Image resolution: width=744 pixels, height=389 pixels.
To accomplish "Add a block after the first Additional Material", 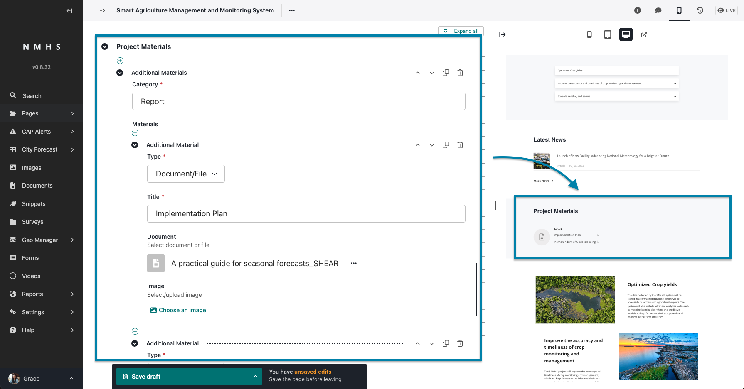I will (x=135, y=331).
